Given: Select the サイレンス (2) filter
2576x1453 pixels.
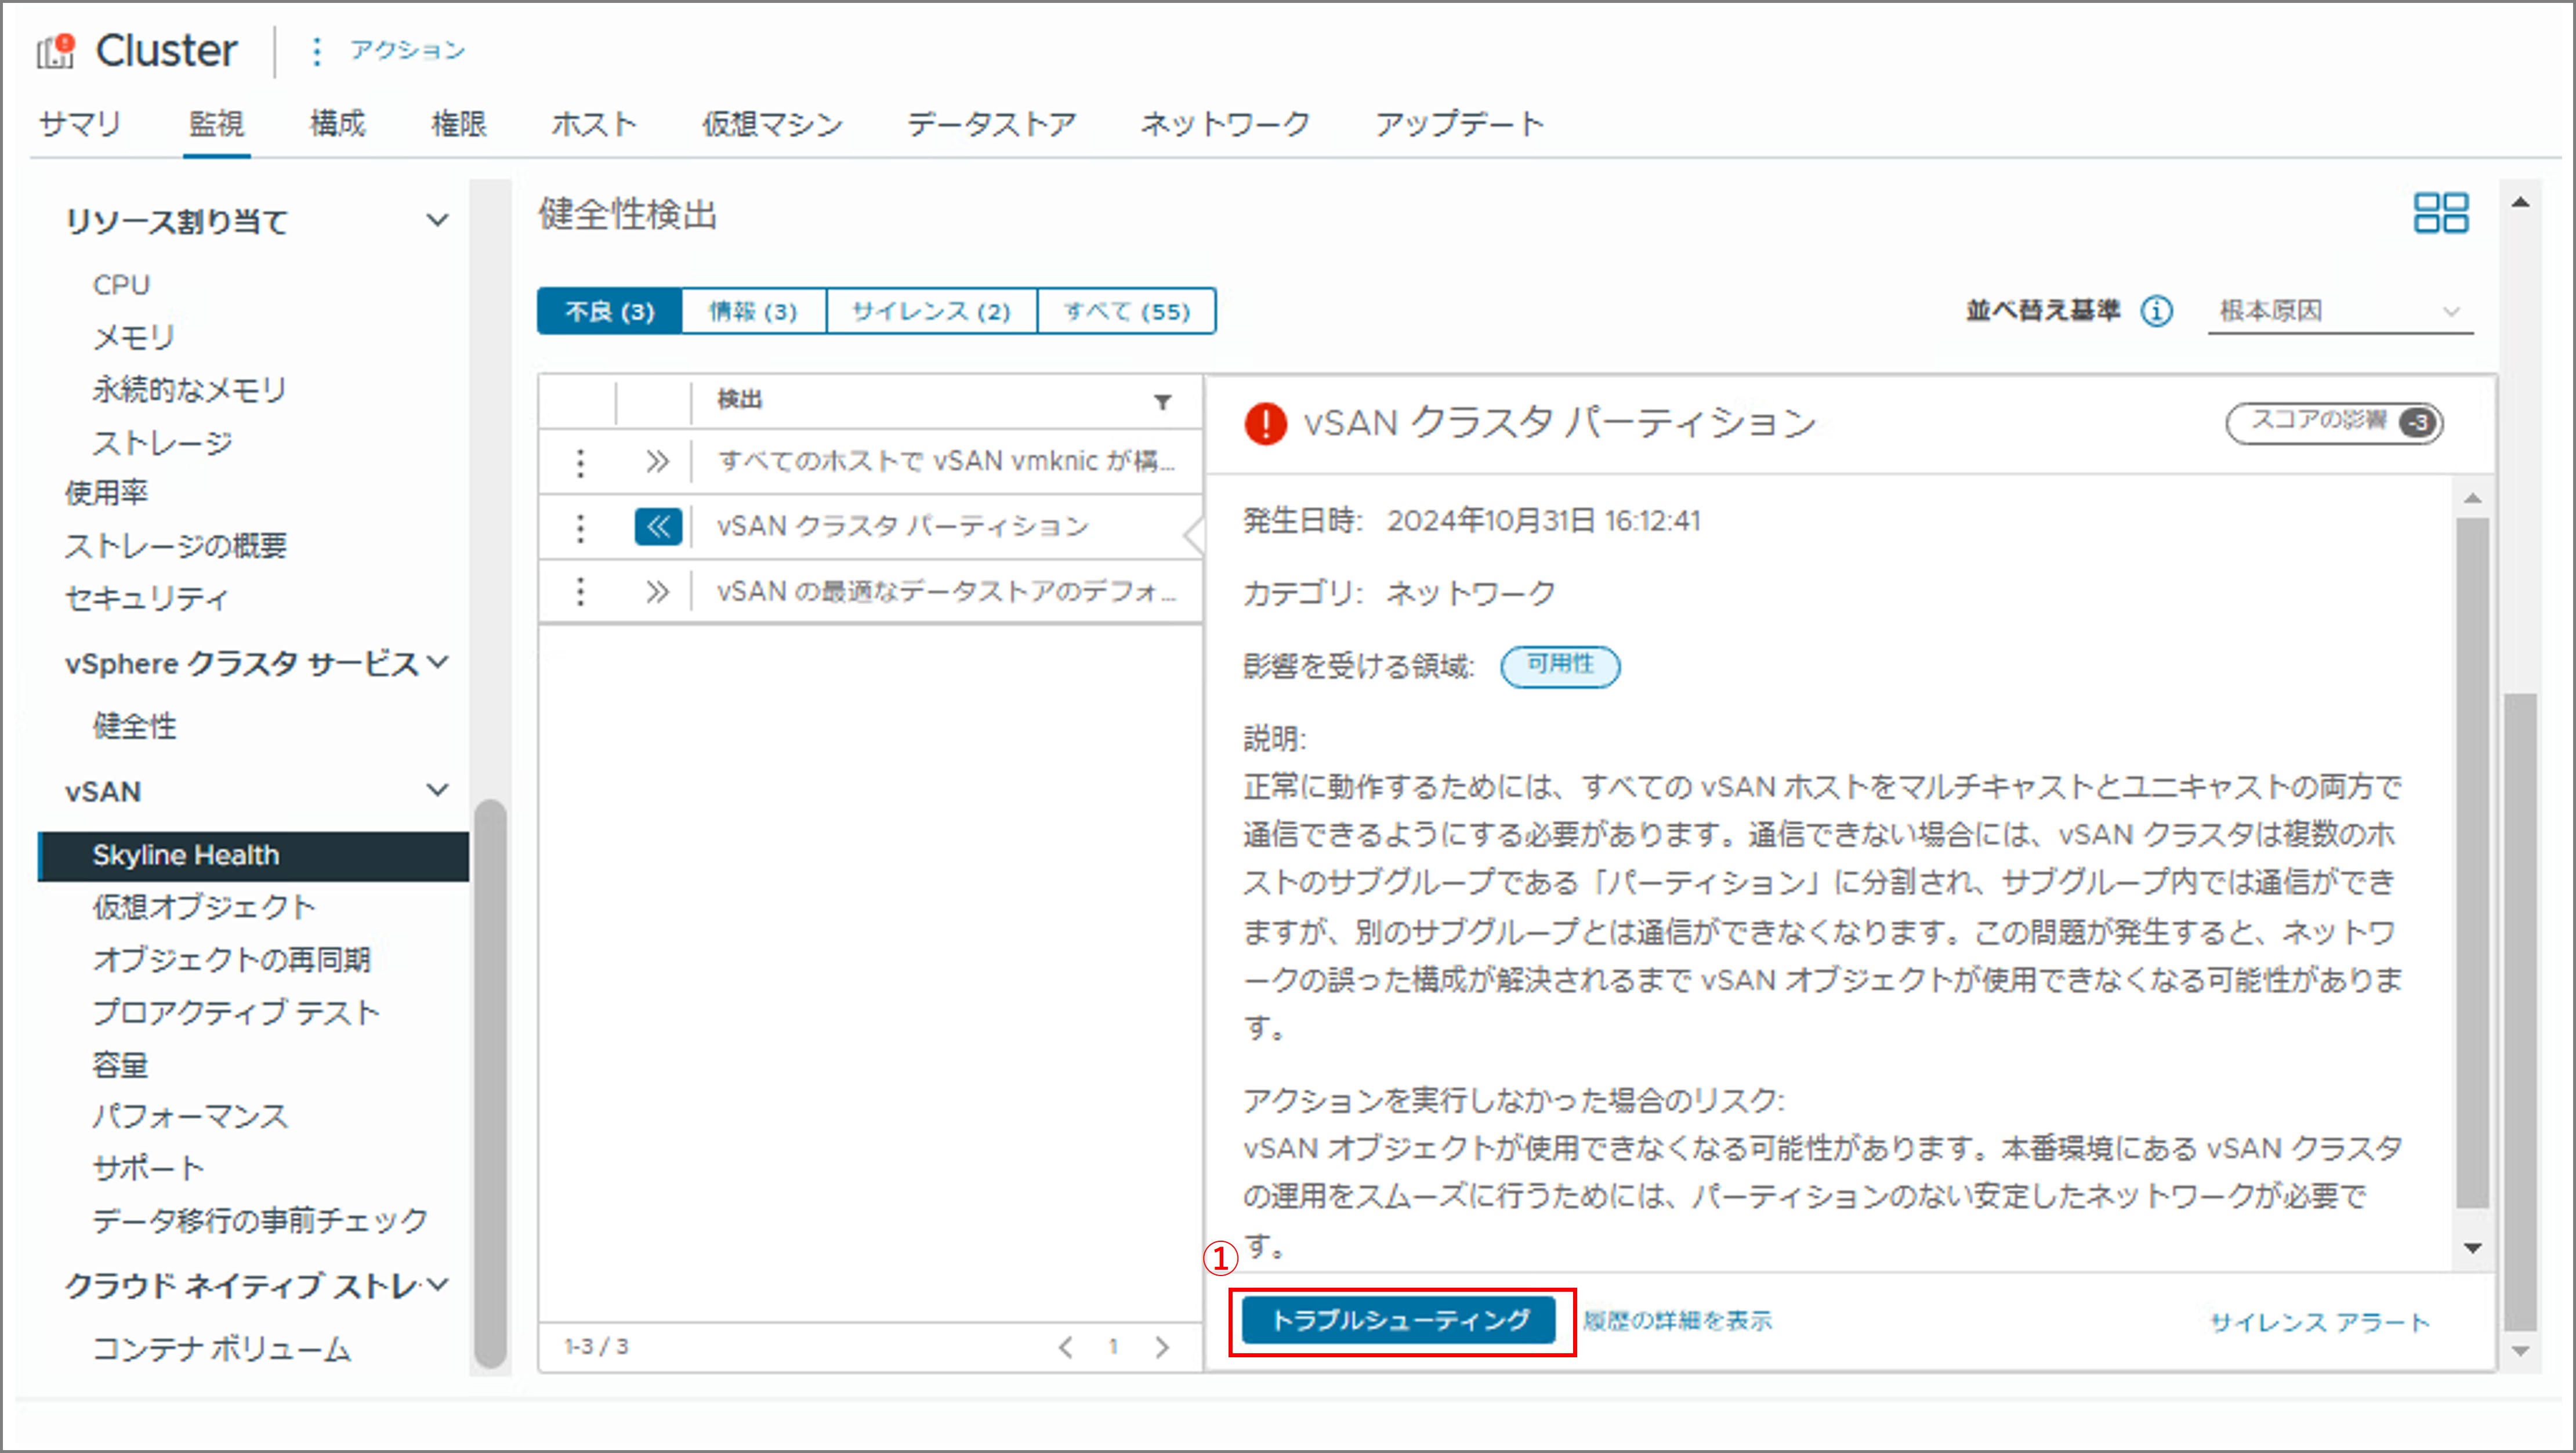Looking at the screenshot, I should pos(931,311).
